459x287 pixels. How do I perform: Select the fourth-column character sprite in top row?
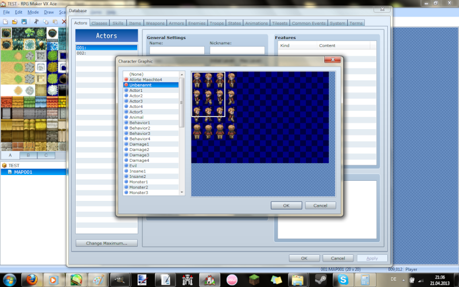click(x=231, y=80)
